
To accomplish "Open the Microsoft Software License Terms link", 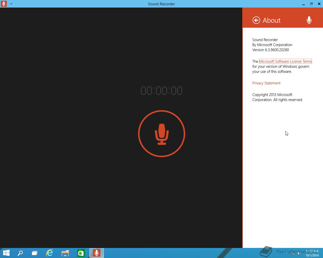I will (285, 61).
